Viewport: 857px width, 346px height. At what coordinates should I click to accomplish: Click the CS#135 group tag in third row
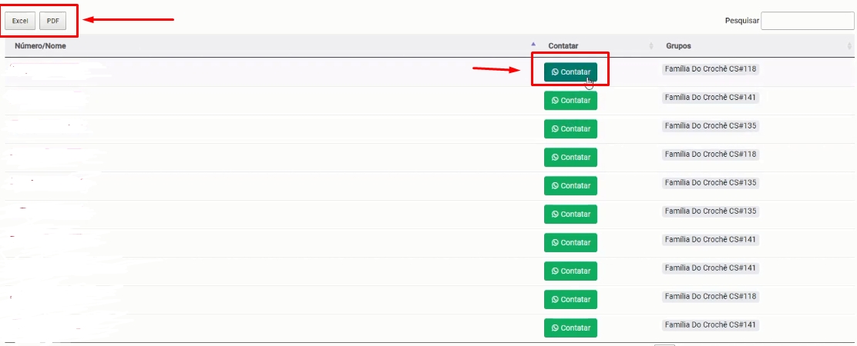711,126
